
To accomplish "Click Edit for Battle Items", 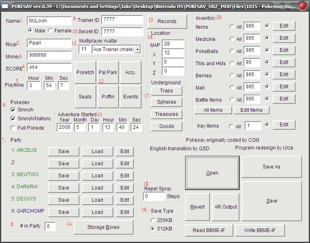I will [x=284, y=99].
